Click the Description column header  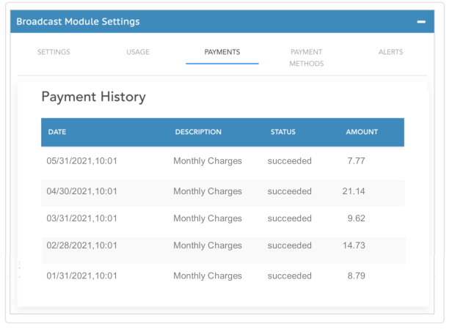(x=198, y=133)
